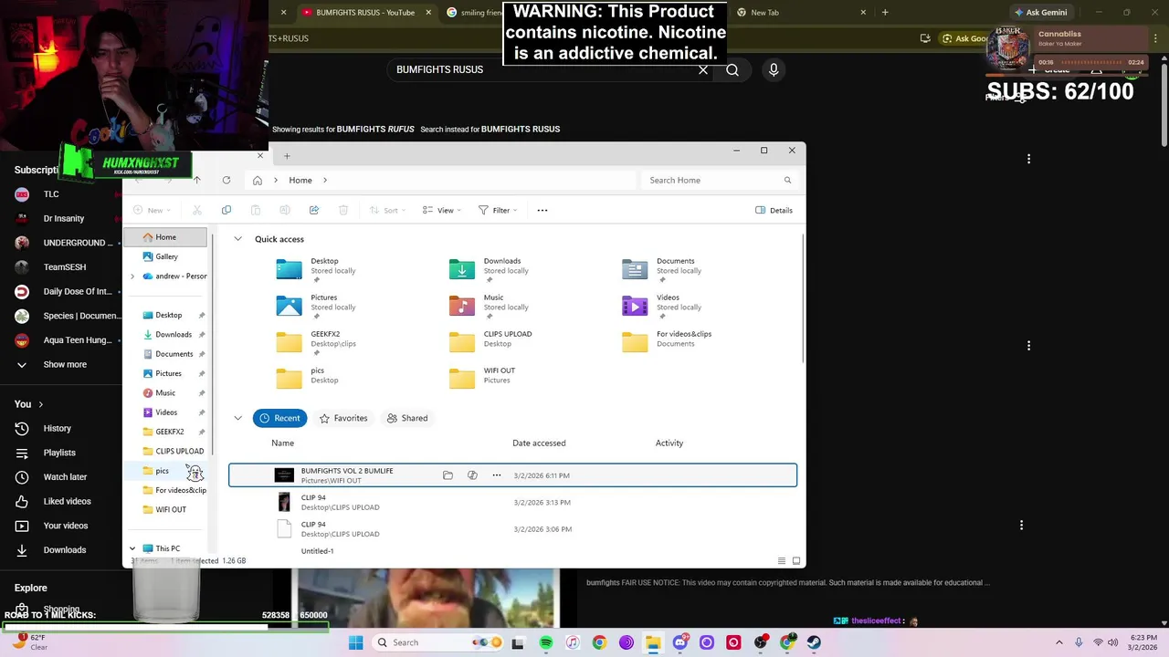
Task: Click Ask Gemini in the browser
Action: tap(1040, 13)
